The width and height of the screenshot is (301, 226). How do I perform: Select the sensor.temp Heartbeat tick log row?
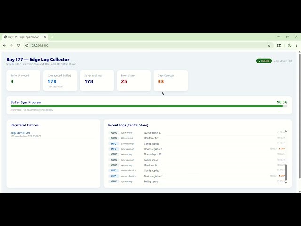pyautogui.click(x=197, y=138)
